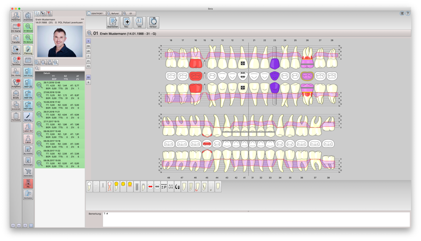Open the patient card three-dots menu
This screenshot has width=421, height=241.
pyautogui.click(x=82, y=19)
